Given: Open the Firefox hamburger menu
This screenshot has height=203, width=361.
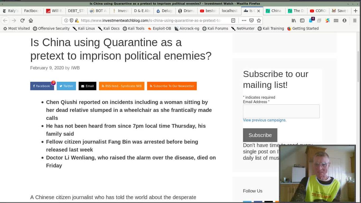Looking at the screenshot, I should (355, 20).
